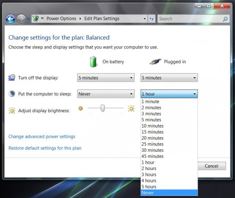Click the bright sun brightness icon
This screenshot has width=235, height=198.
(131, 108)
